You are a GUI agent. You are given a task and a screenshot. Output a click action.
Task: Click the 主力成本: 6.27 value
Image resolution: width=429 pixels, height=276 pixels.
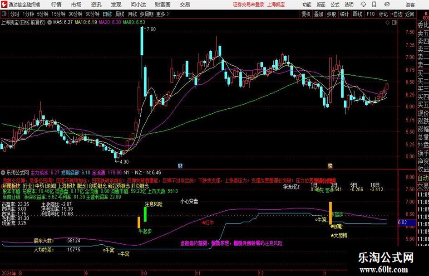pos(45,173)
